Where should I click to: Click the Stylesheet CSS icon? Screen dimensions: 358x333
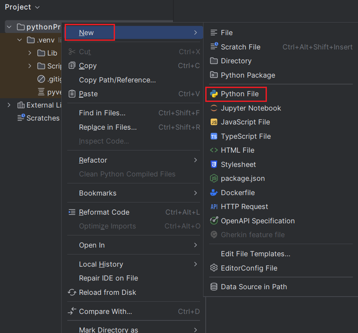click(214, 164)
